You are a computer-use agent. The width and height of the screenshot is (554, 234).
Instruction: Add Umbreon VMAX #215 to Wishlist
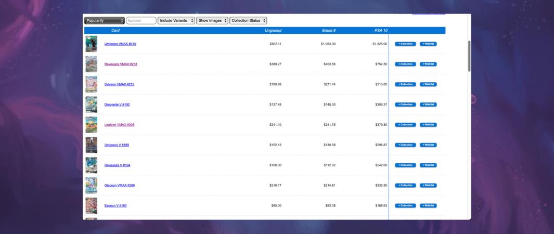click(428, 44)
